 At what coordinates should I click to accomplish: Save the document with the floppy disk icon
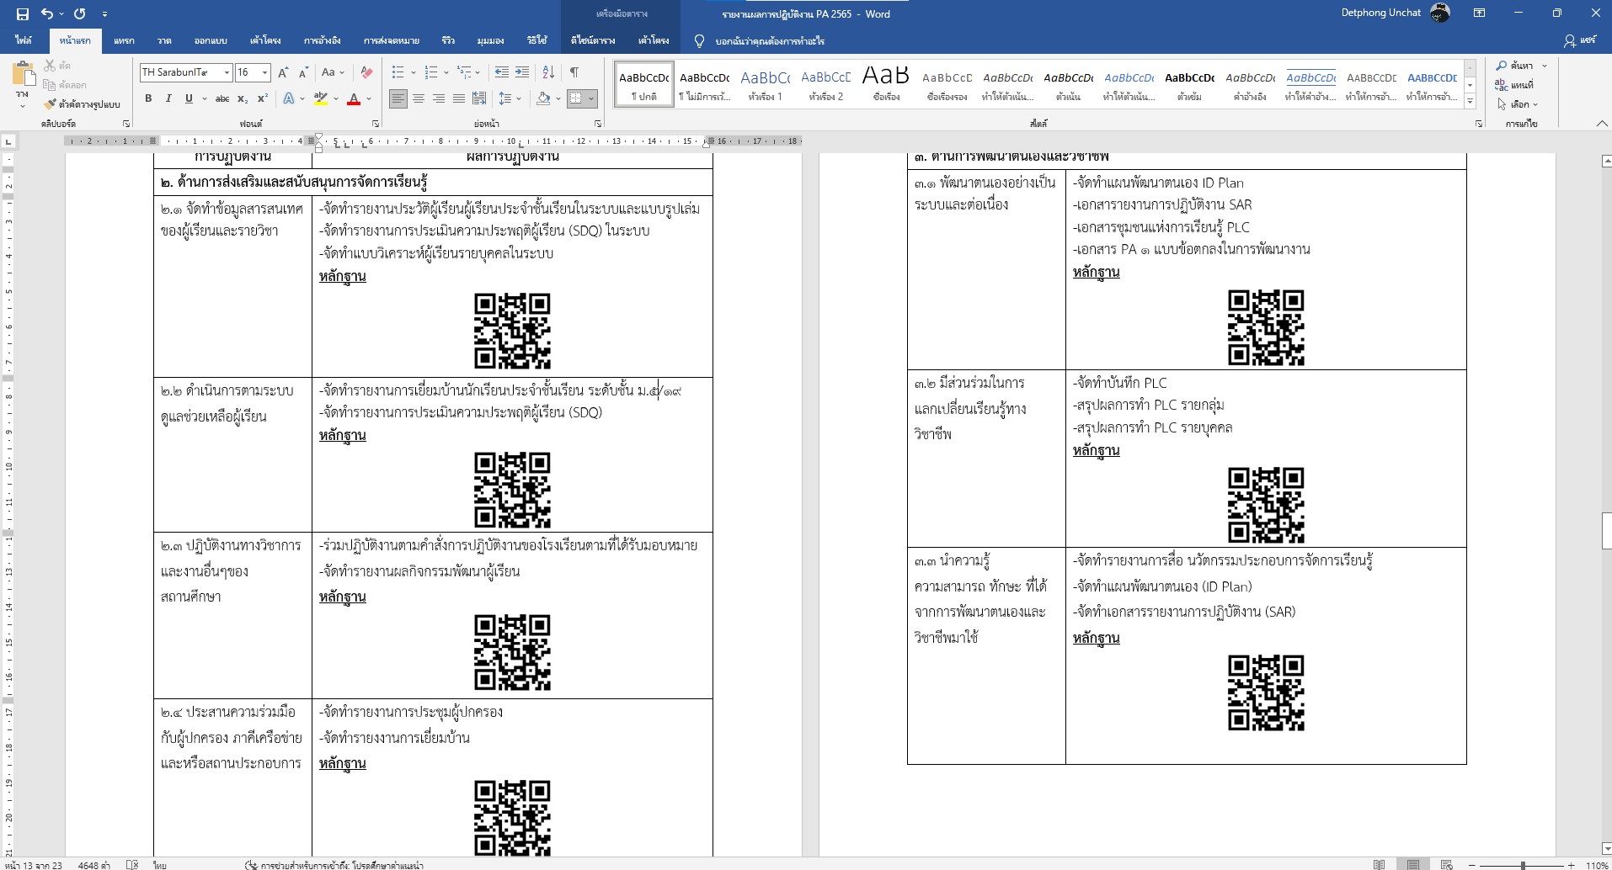pos(23,13)
